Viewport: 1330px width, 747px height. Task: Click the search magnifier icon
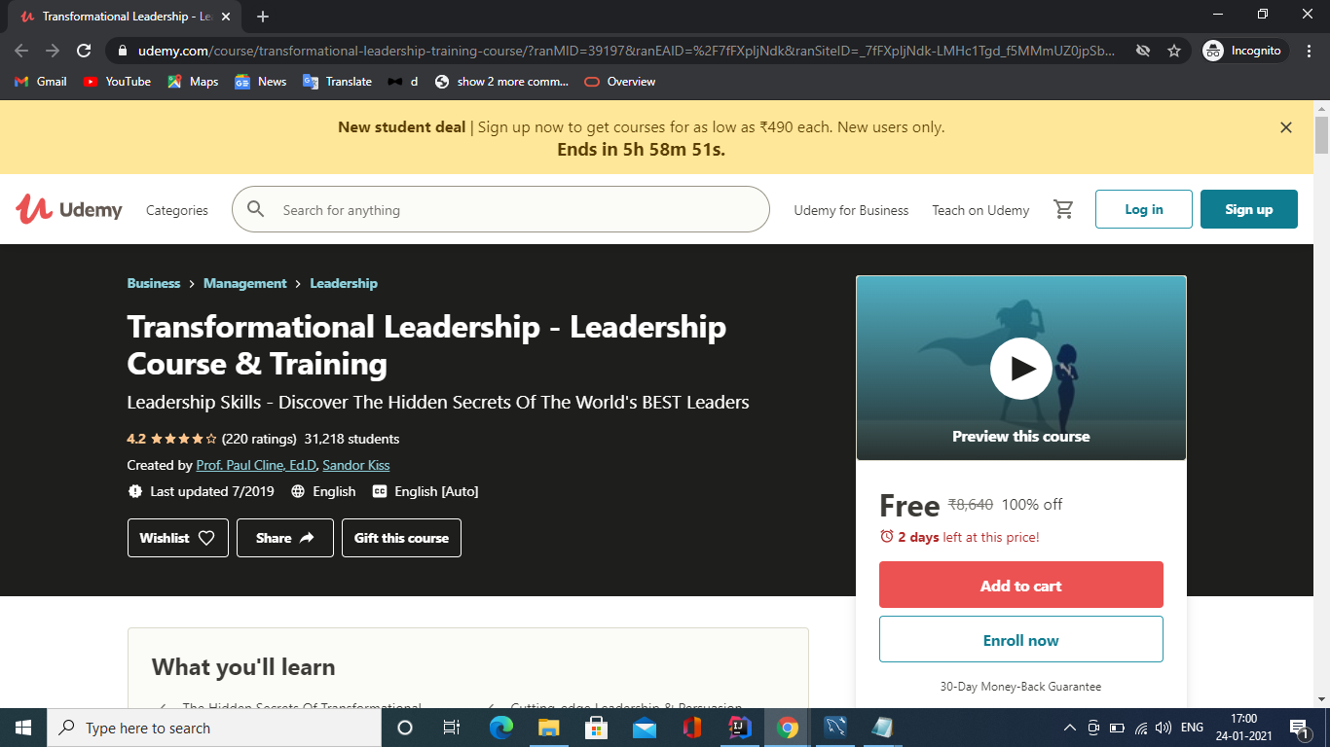coord(256,209)
